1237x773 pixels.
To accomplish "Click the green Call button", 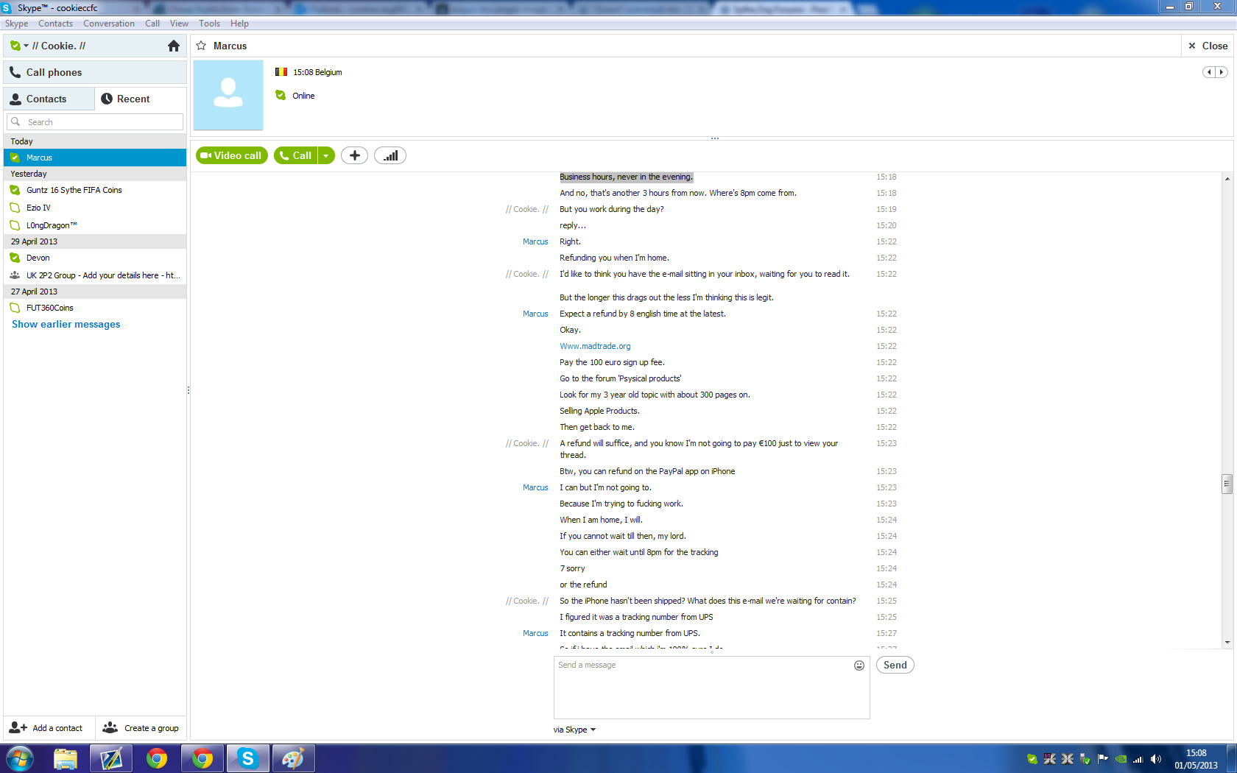I will pos(295,155).
